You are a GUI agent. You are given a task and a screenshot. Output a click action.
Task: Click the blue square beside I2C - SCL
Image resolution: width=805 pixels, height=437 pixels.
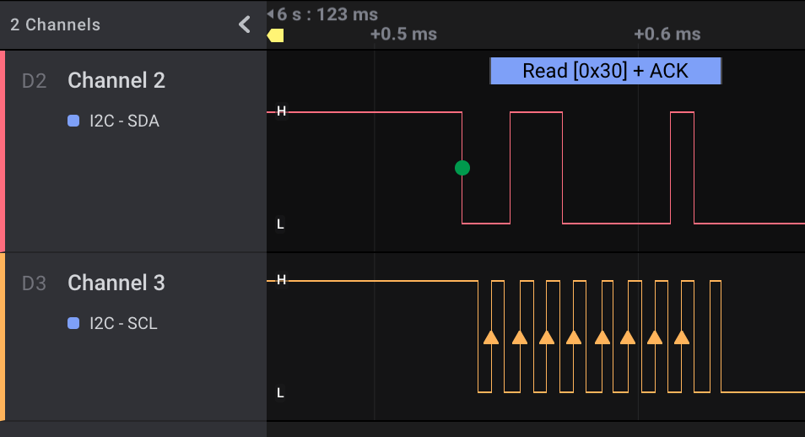[73, 323]
